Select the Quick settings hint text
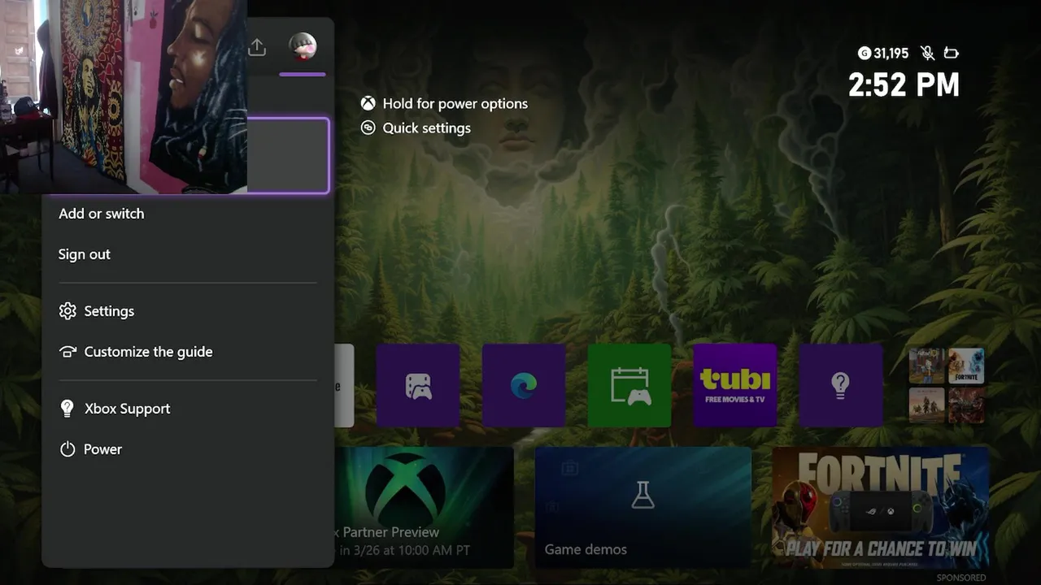Viewport: 1041px width, 585px height. [x=427, y=128]
